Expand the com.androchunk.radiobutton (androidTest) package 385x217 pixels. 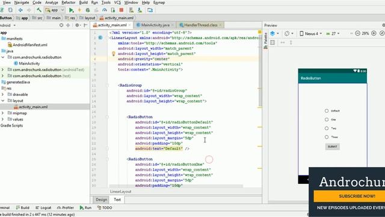click(3, 70)
